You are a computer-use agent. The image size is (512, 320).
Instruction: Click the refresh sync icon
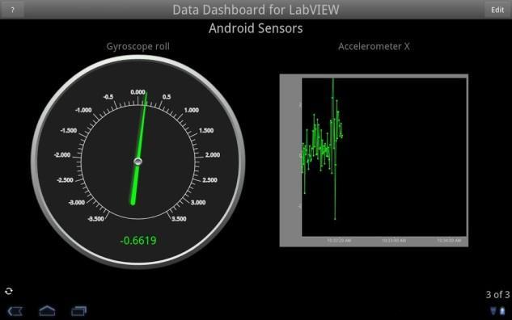click(9, 291)
